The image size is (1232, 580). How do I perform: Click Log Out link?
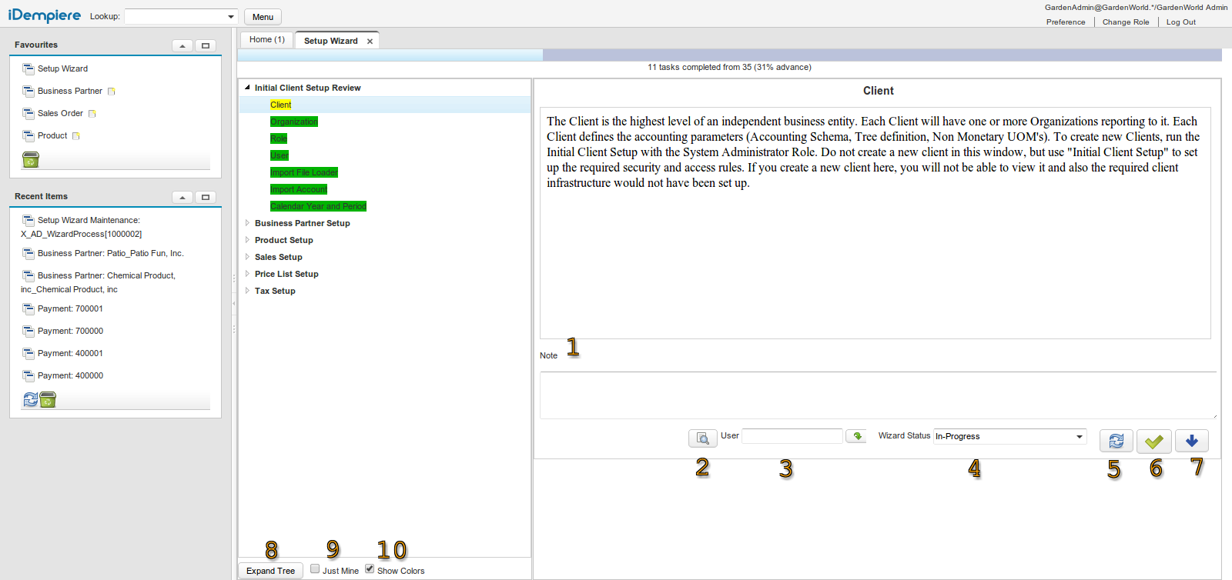[1181, 22]
